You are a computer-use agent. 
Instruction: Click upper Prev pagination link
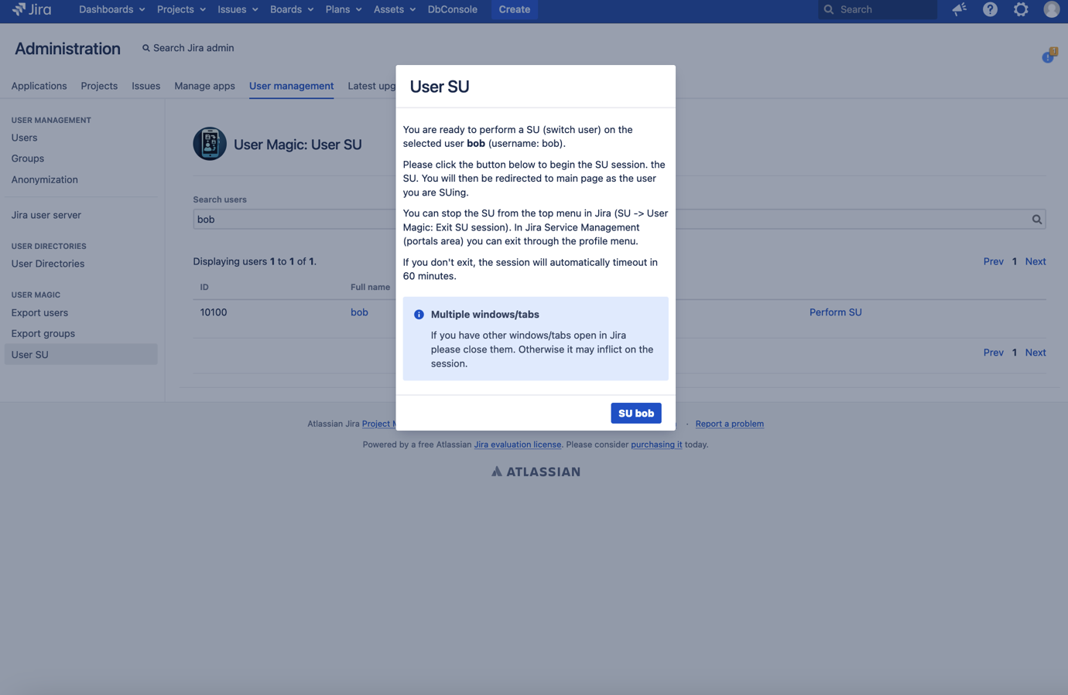(x=993, y=261)
